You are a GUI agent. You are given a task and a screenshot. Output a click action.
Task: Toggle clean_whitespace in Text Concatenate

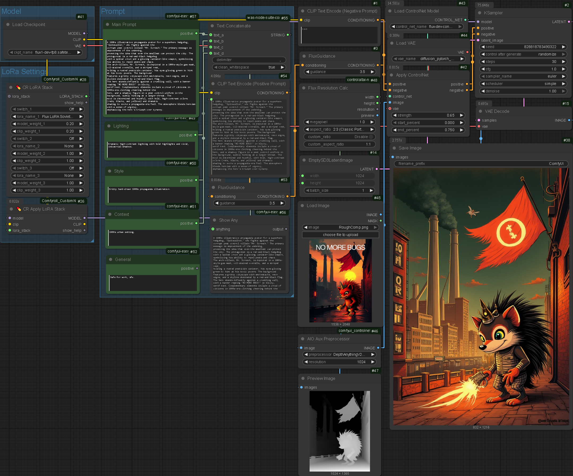point(249,67)
